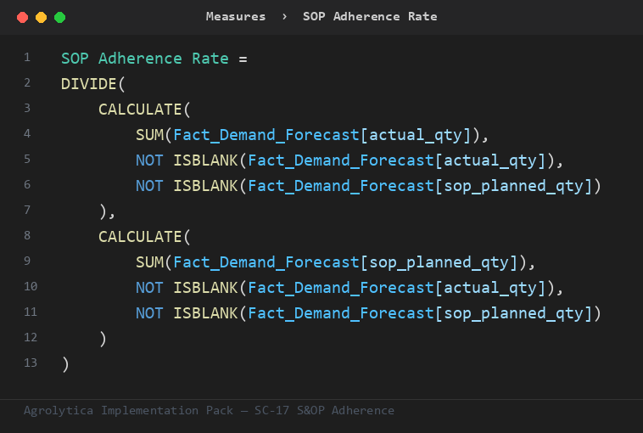Click the DIVIDE( function on line 2
This screenshot has height=433, width=643.
pyautogui.click(x=92, y=84)
